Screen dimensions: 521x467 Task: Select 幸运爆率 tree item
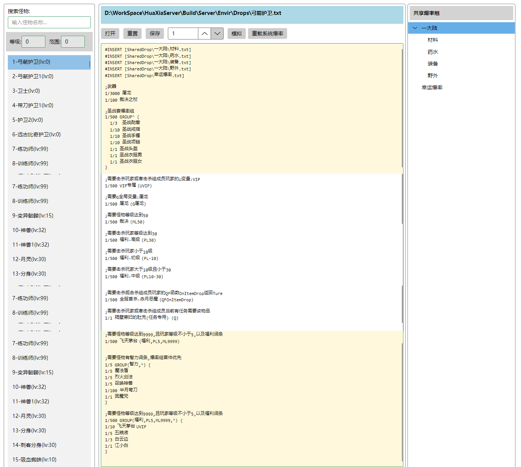click(x=432, y=88)
